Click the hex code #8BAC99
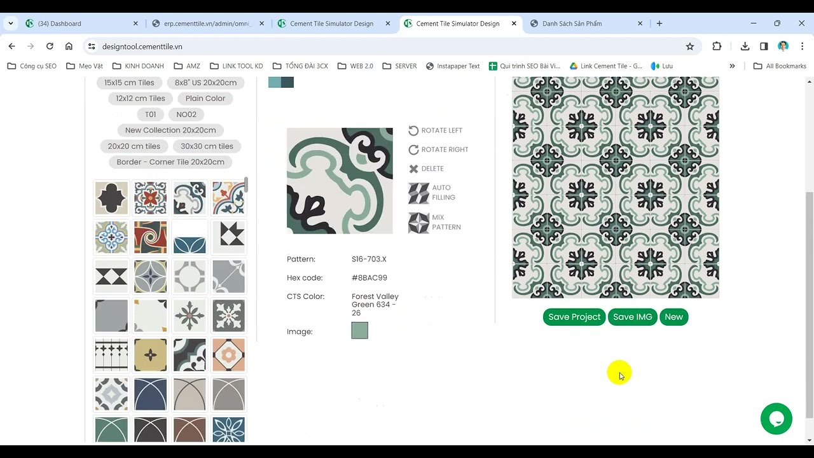814x458 pixels. [x=369, y=278]
